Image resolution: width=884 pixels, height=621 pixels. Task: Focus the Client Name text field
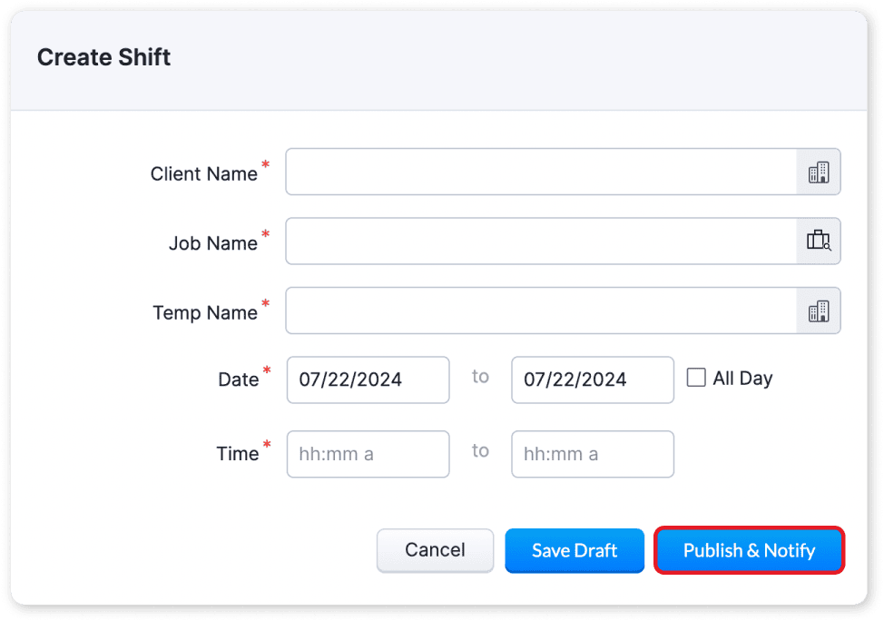(541, 172)
